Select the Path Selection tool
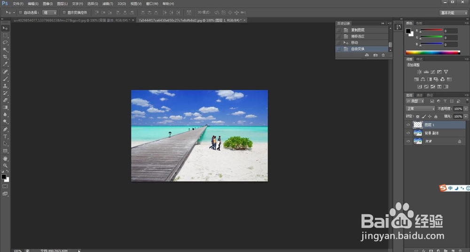This screenshot has width=470, height=252. tap(5, 144)
